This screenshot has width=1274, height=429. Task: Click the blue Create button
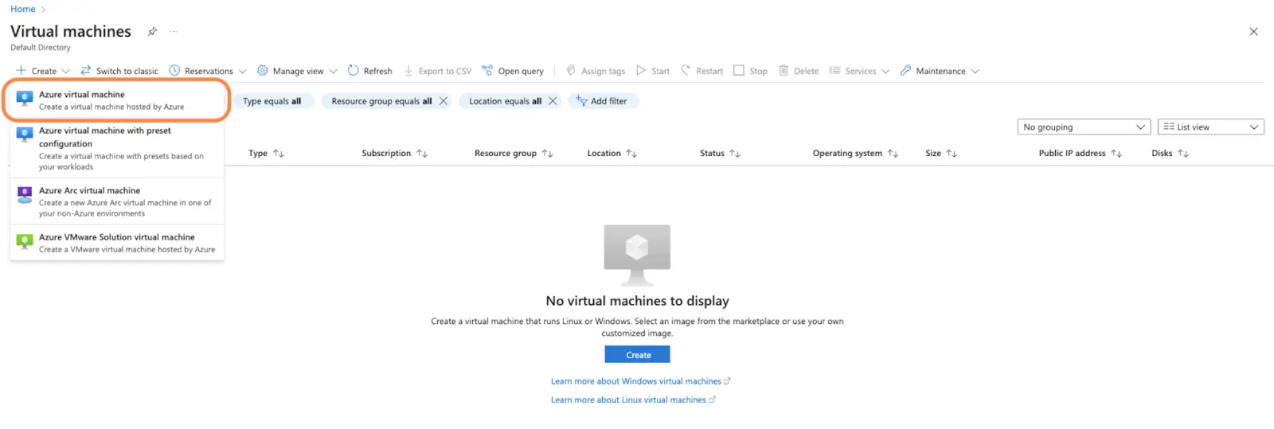637,354
